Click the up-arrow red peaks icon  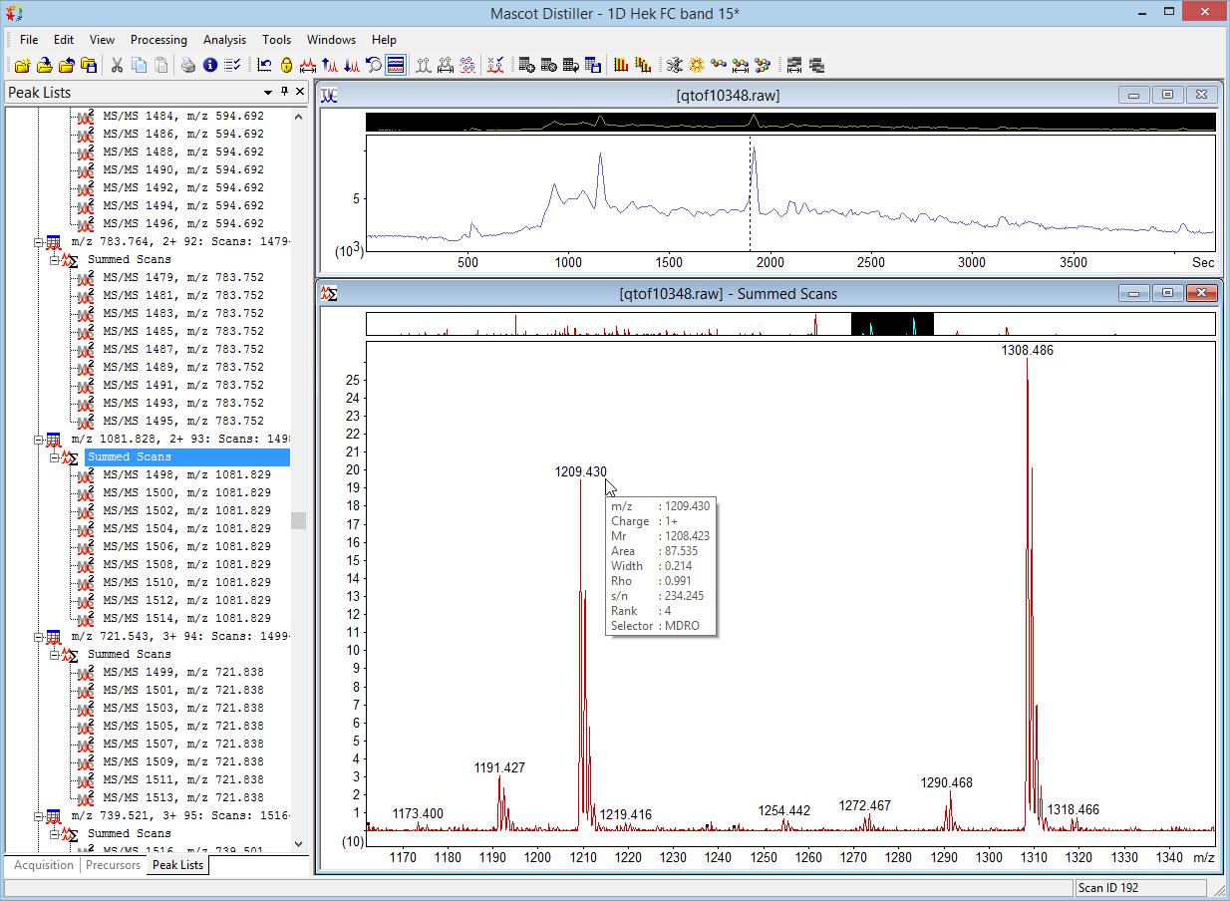[x=330, y=66]
